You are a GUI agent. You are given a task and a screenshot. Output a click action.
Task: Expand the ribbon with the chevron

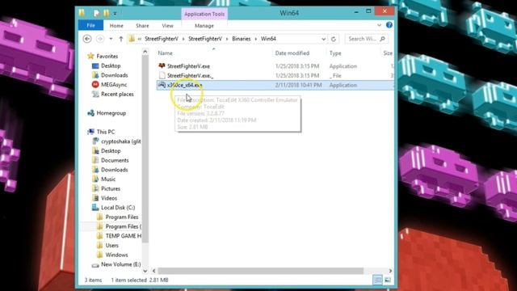click(x=379, y=25)
